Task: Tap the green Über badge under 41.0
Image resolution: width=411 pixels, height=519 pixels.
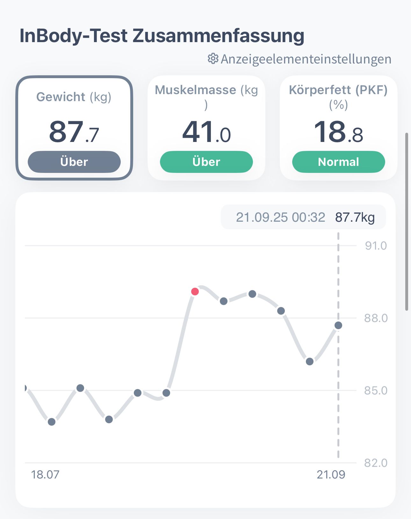Action: click(206, 162)
